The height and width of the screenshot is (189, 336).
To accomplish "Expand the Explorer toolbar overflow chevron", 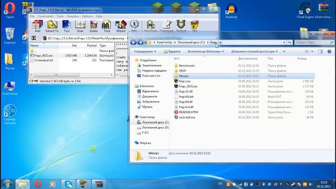I will (x=285, y=51).
